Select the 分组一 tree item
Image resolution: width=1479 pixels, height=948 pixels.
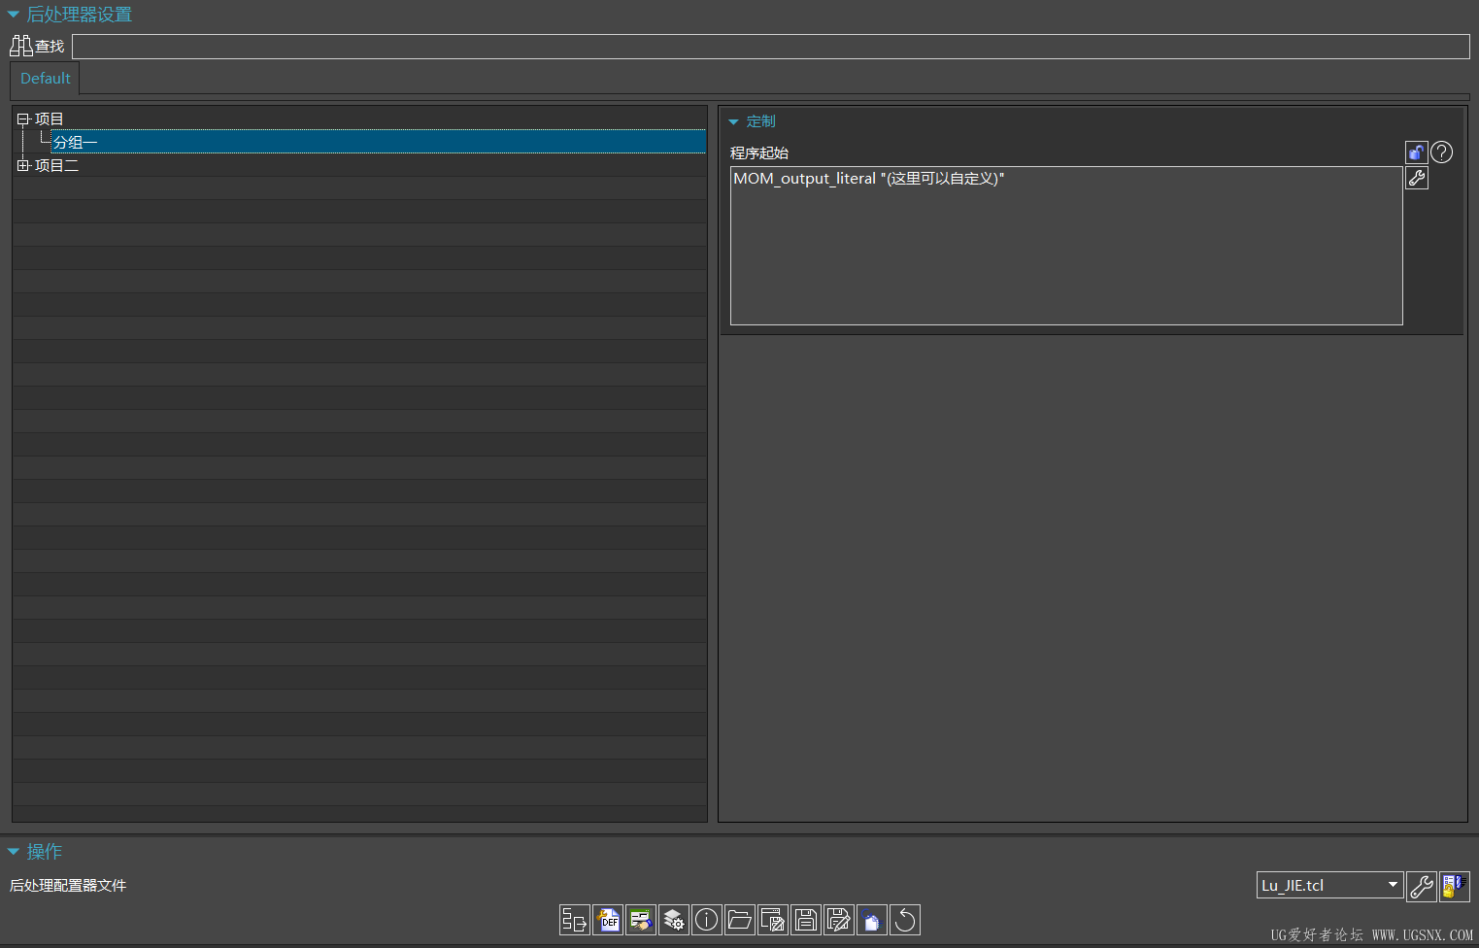tap(76, 143)
